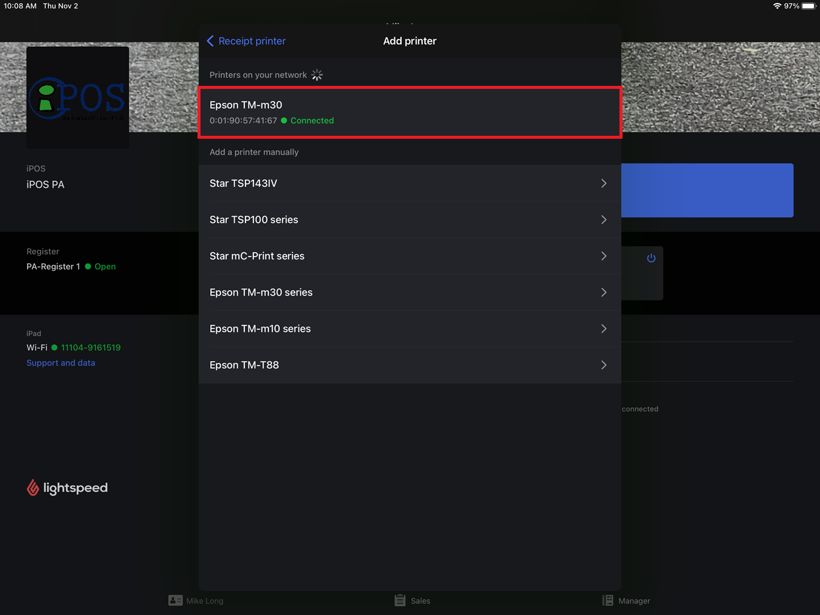Go back to Receipt printer
Viewport: 820px width, 615px height.
pyautogui.click(x=246, y=41)
